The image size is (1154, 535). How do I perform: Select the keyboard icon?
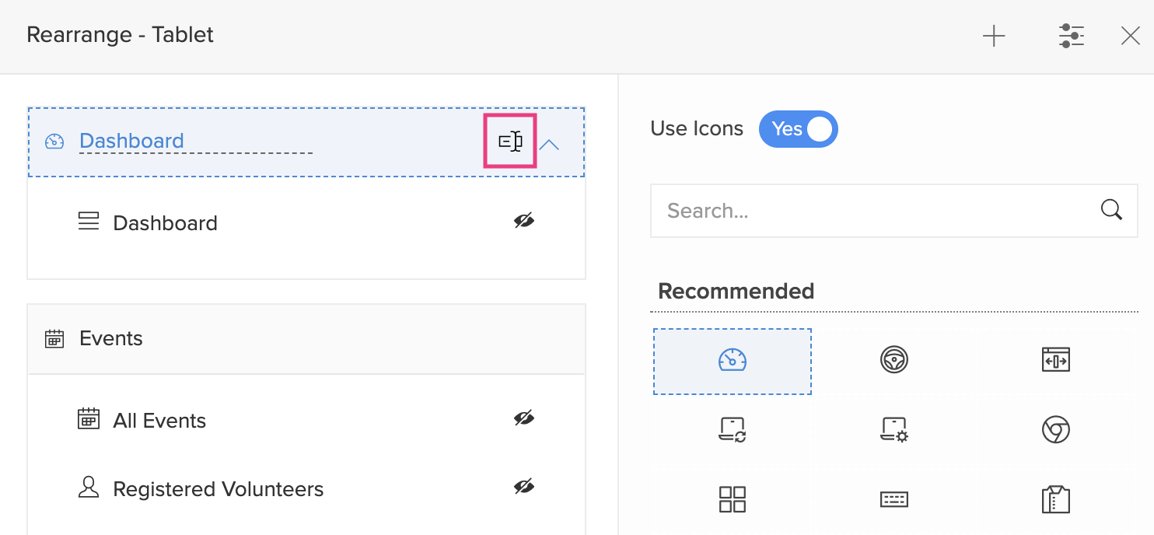coord(894,498)
